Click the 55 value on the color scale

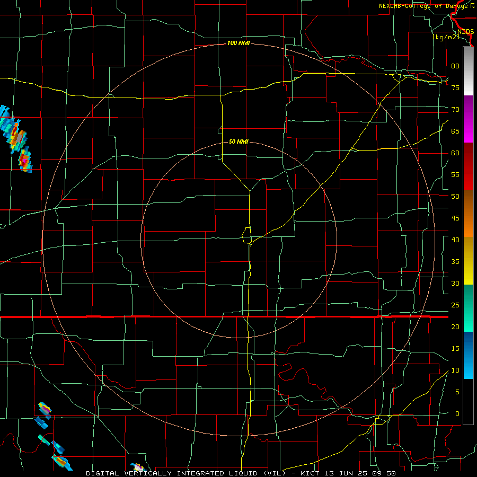455,174
